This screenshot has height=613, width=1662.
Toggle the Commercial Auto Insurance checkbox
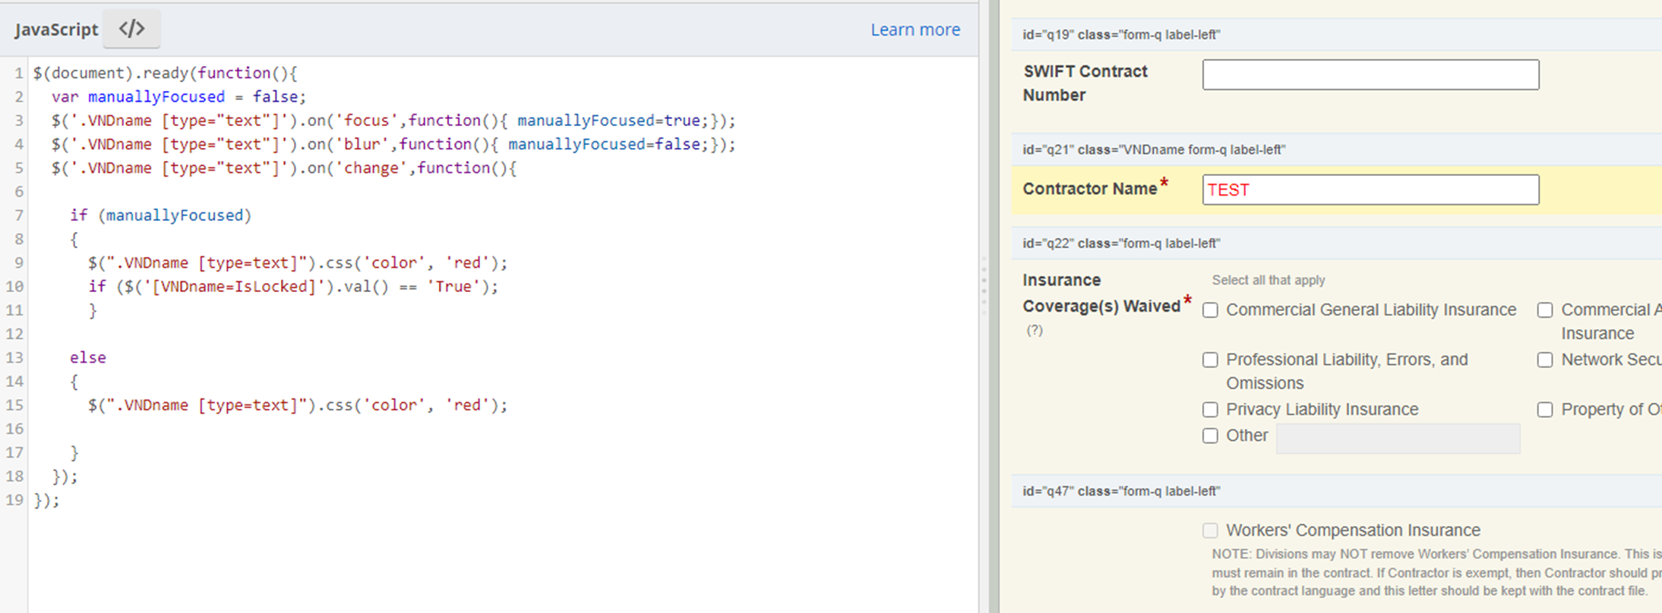pos(1544,310)
